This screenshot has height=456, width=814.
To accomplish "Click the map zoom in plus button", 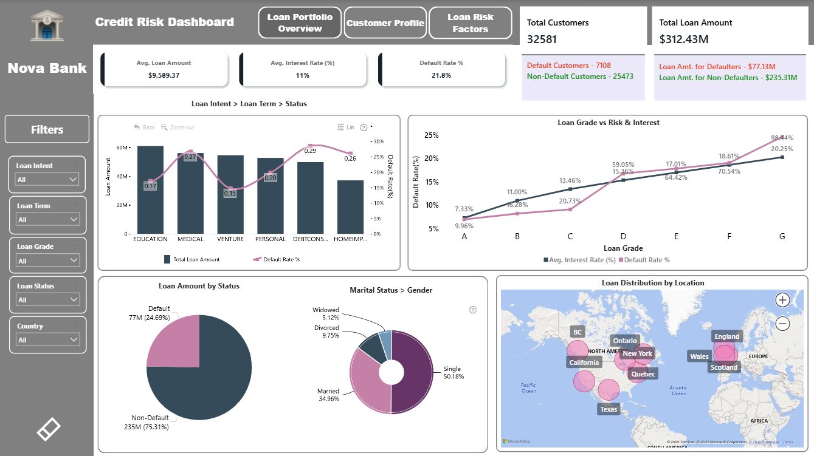I will (782, 299).
